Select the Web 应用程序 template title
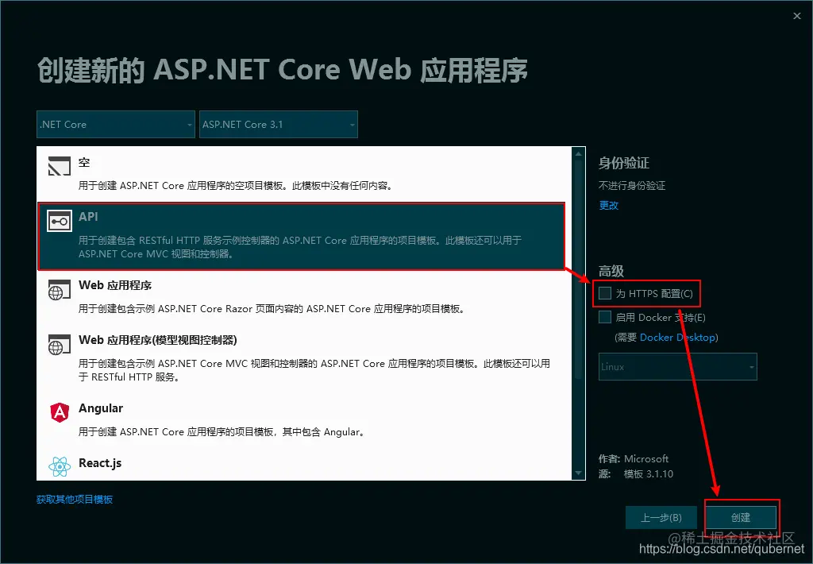The image size is (813, 564). (115, 285)
